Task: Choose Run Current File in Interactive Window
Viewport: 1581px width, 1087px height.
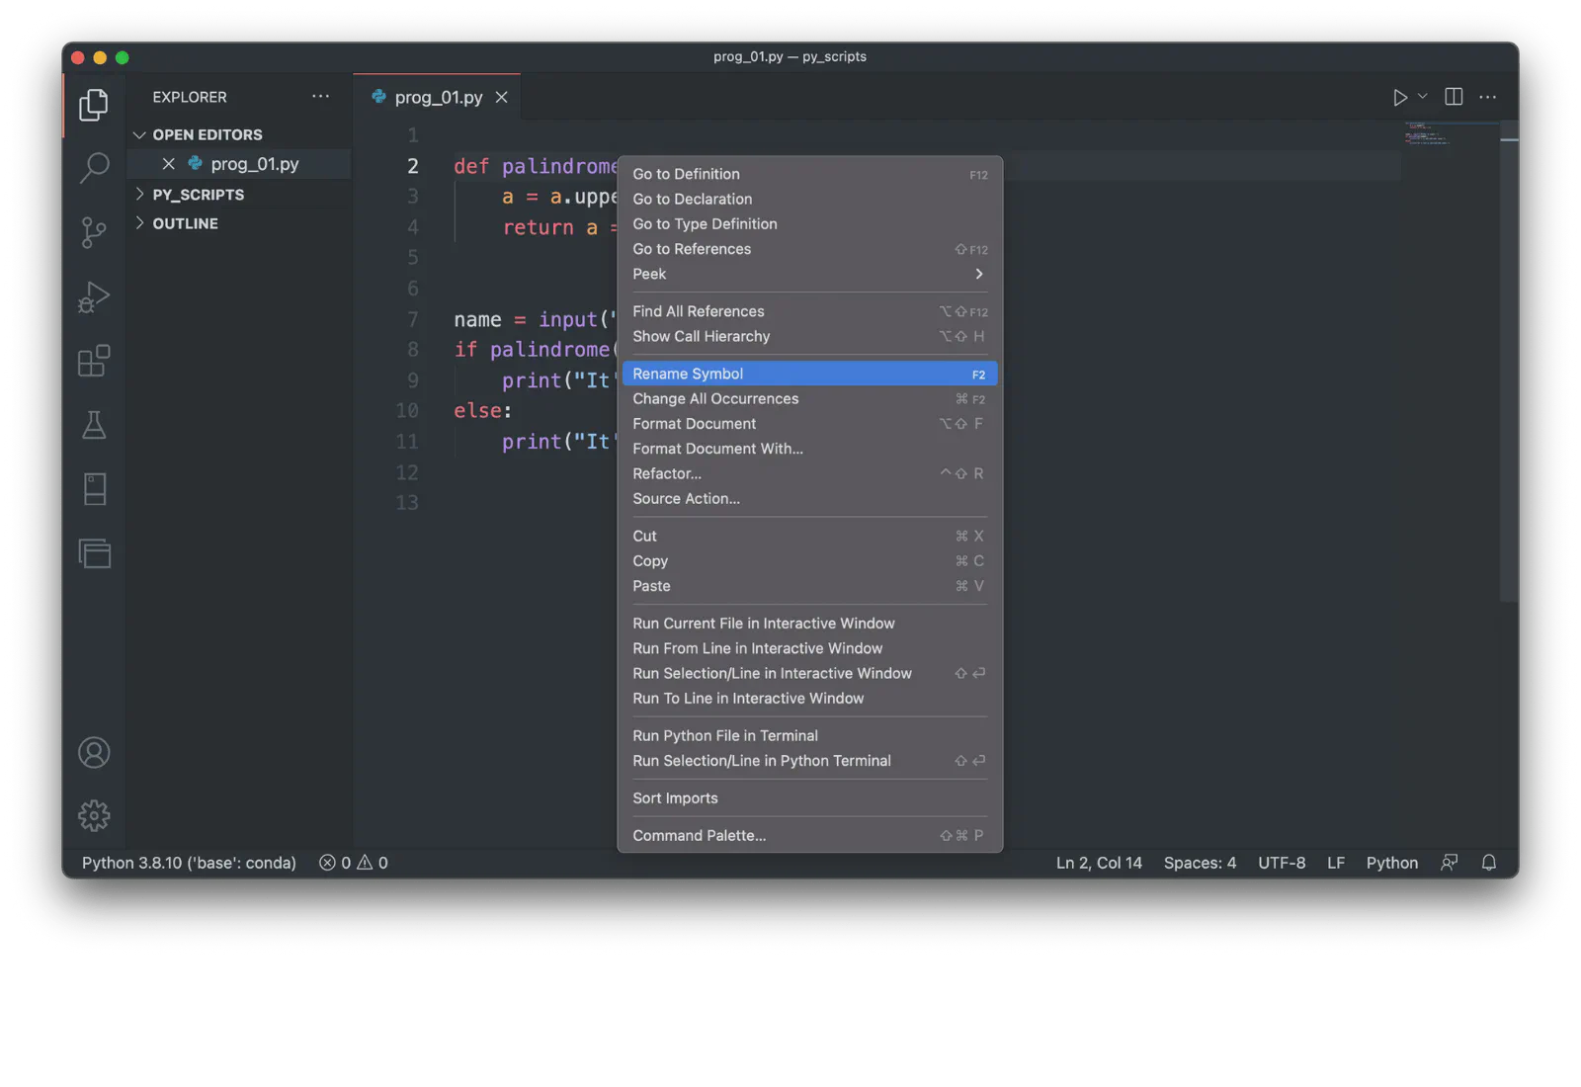Action: [809, 624]
